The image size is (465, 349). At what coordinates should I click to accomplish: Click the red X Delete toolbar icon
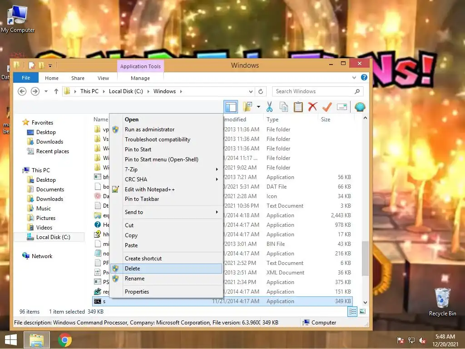point(312,106)
